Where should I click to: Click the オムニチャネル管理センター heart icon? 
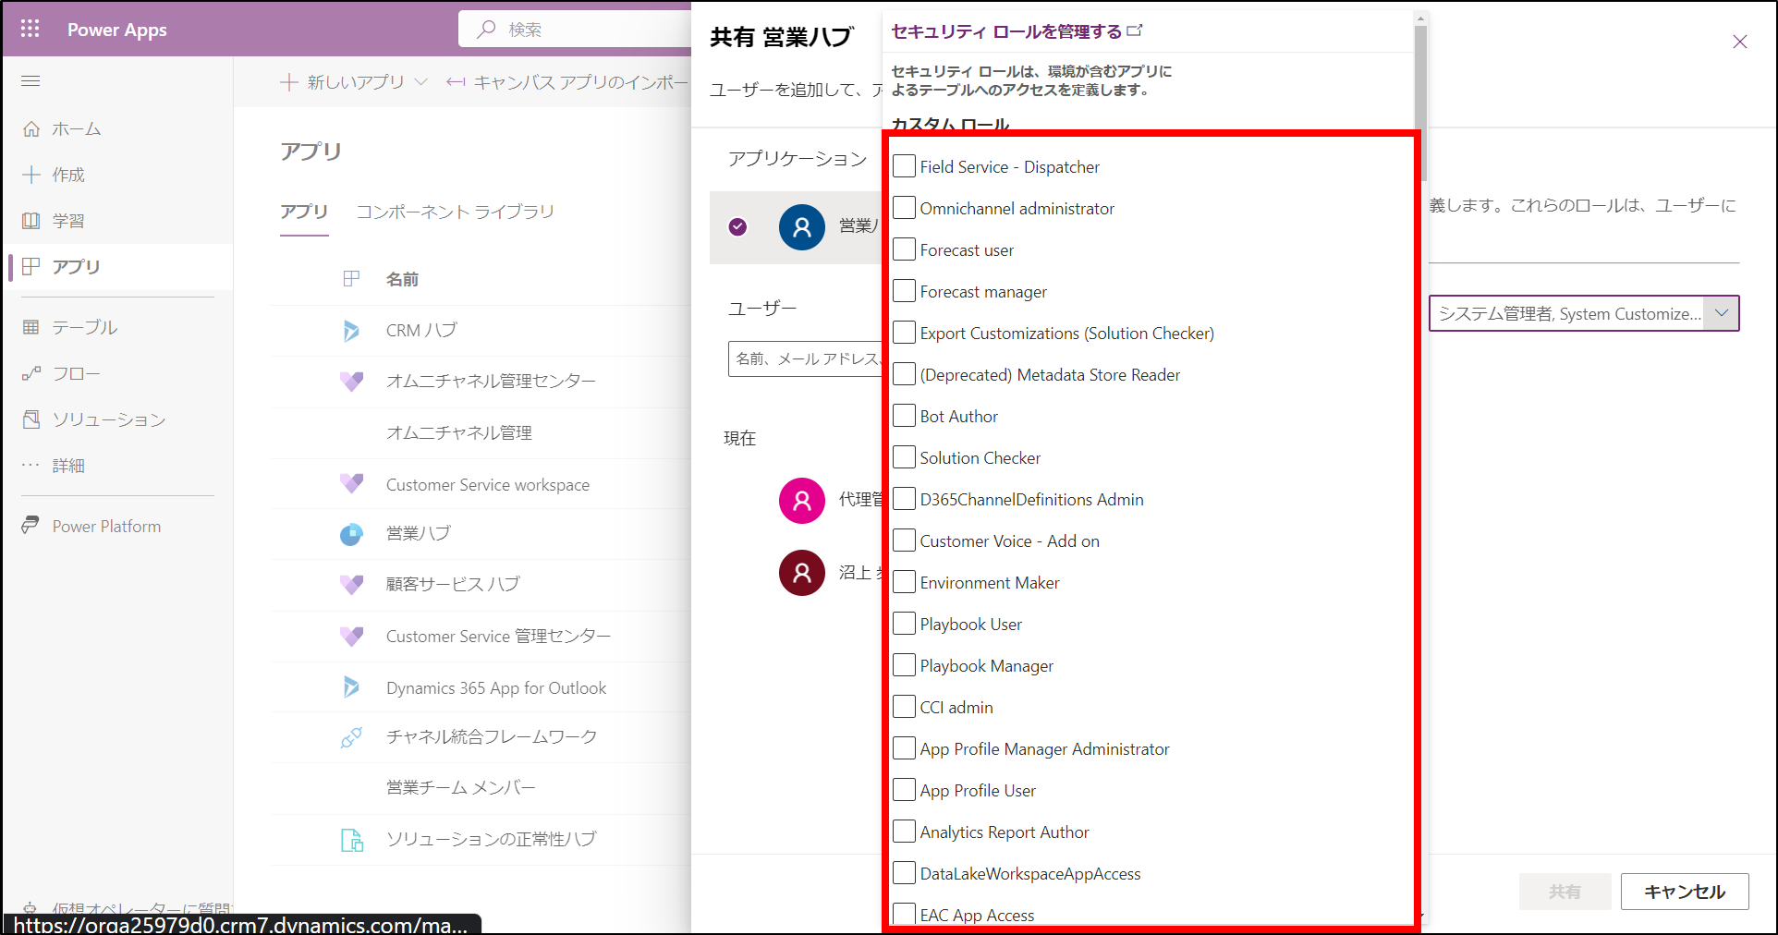351,381
